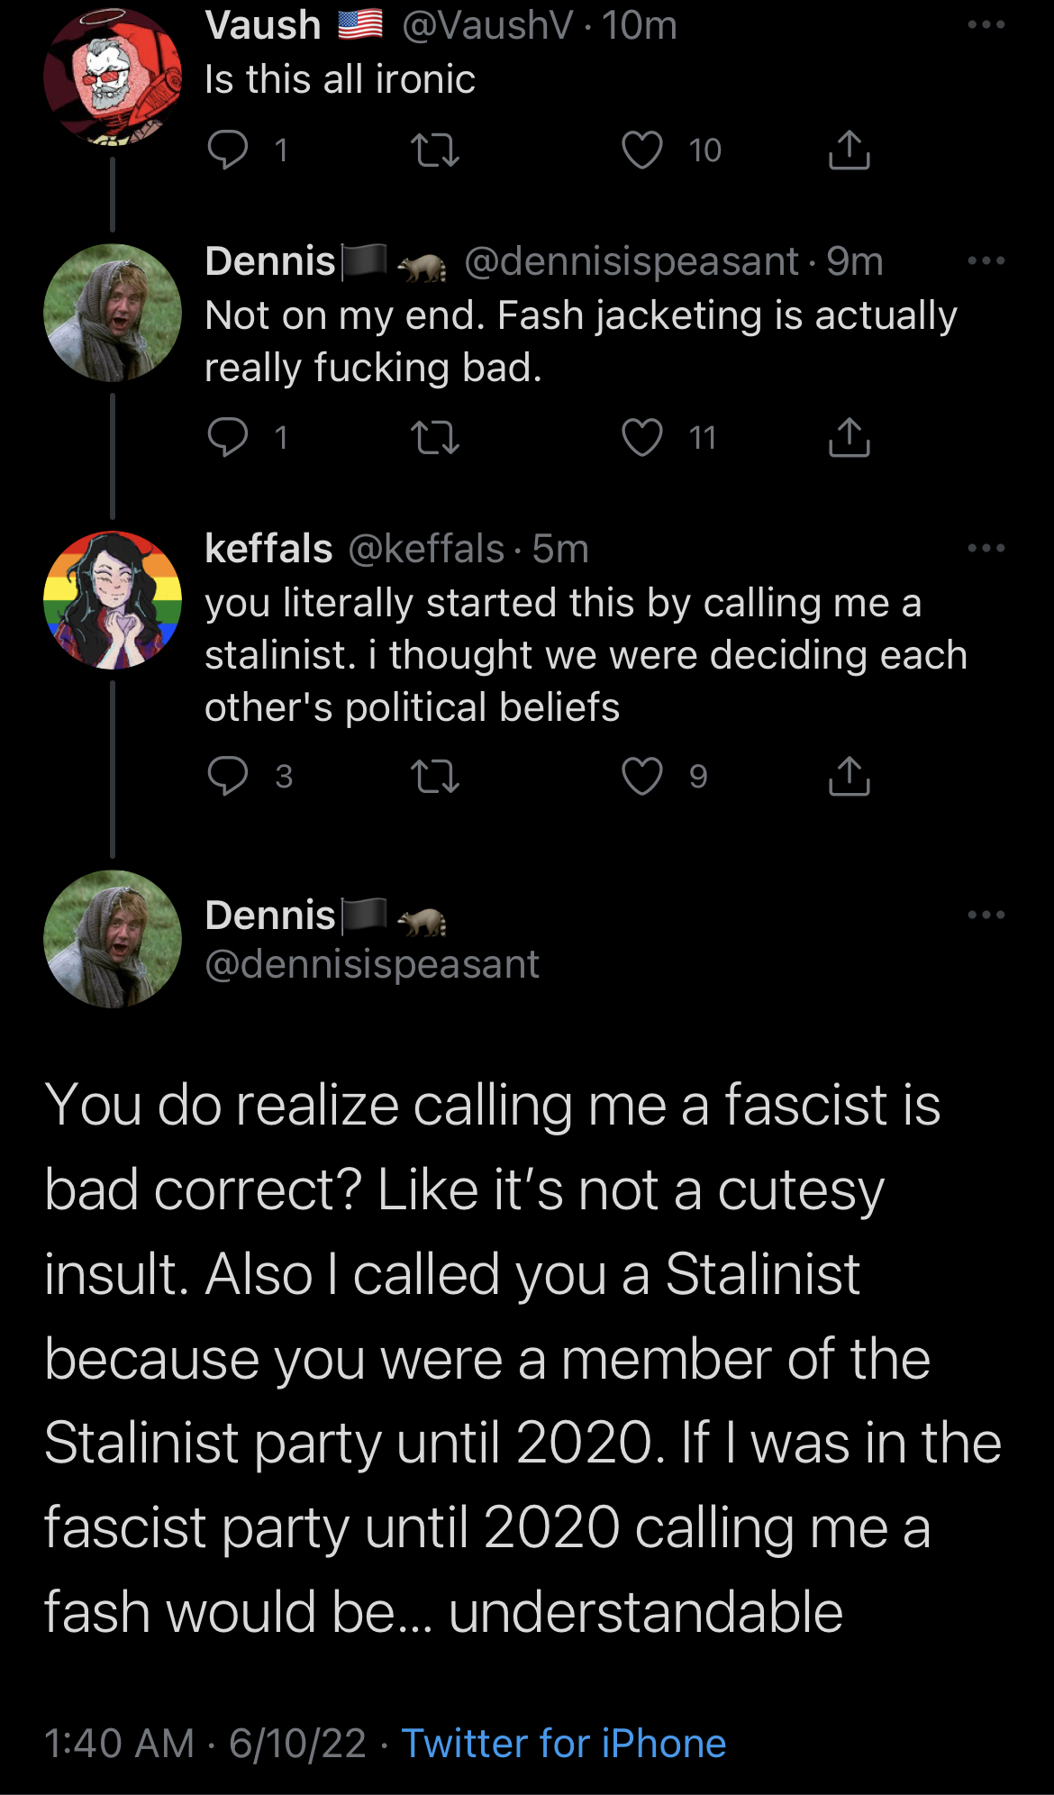Open more options on Dennis's 9m tweet
Screen dimensions: 1054x1795
tap(986, 261)
